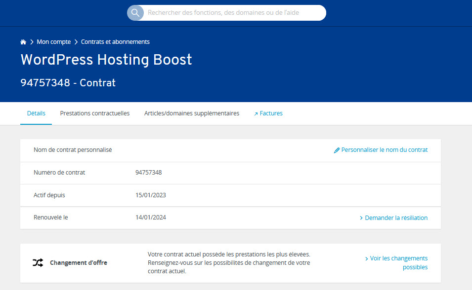Viewport: 472px width, 290px height.
Task: Select the Details tab
Action: click(36, 113)
